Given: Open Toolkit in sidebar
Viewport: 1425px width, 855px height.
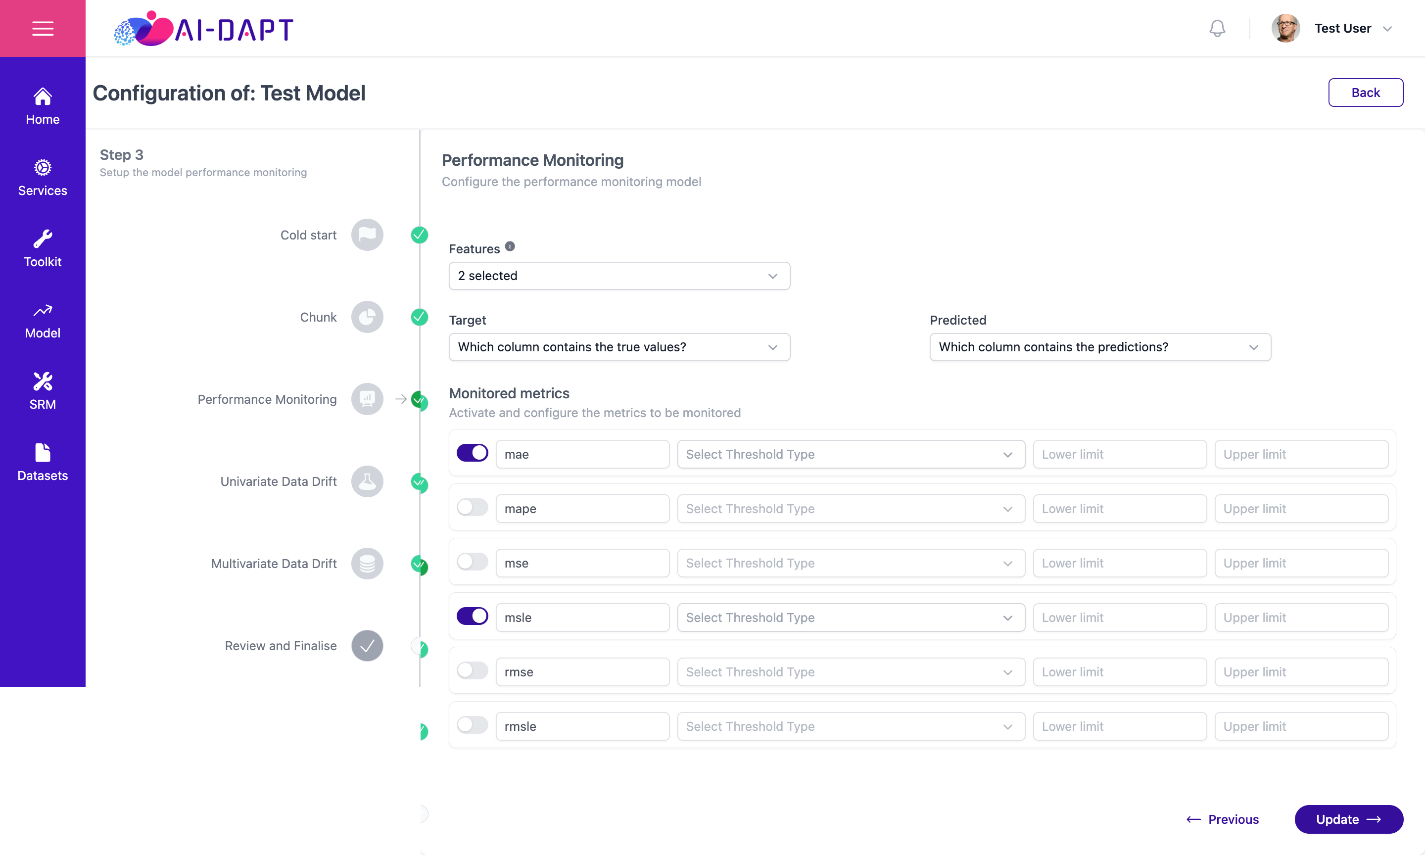Looking at the screenshot, I should [43, 249].
